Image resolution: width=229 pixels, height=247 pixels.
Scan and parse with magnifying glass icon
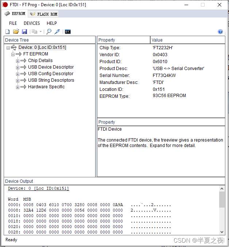49,32
